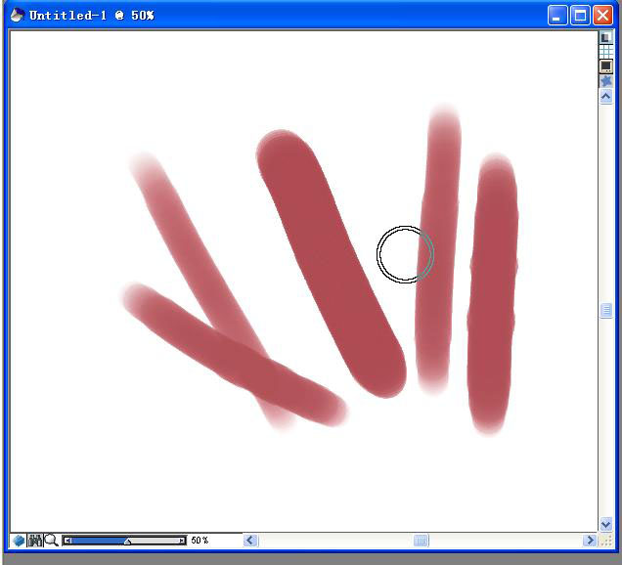
Task: Toggle Tracing Paper icon at top-right
Action: [x=605, y=38]
